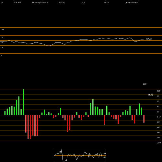Click the '(Getty Realty C' company name text
This screenshot has width=162, height=162.
(x=132, y=3)
